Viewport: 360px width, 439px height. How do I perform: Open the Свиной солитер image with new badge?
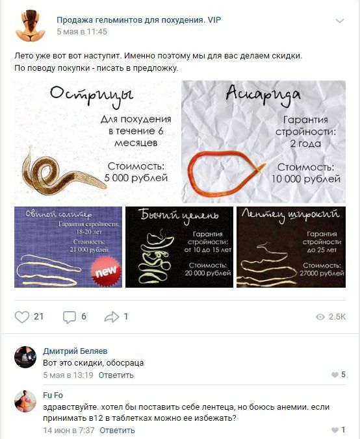pos(68,247)
